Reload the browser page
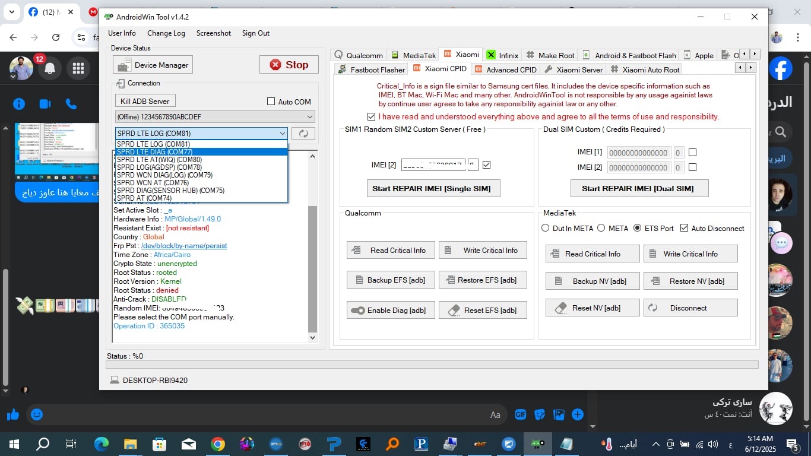This screenshot has width=811, height=456. click(56, 37)
